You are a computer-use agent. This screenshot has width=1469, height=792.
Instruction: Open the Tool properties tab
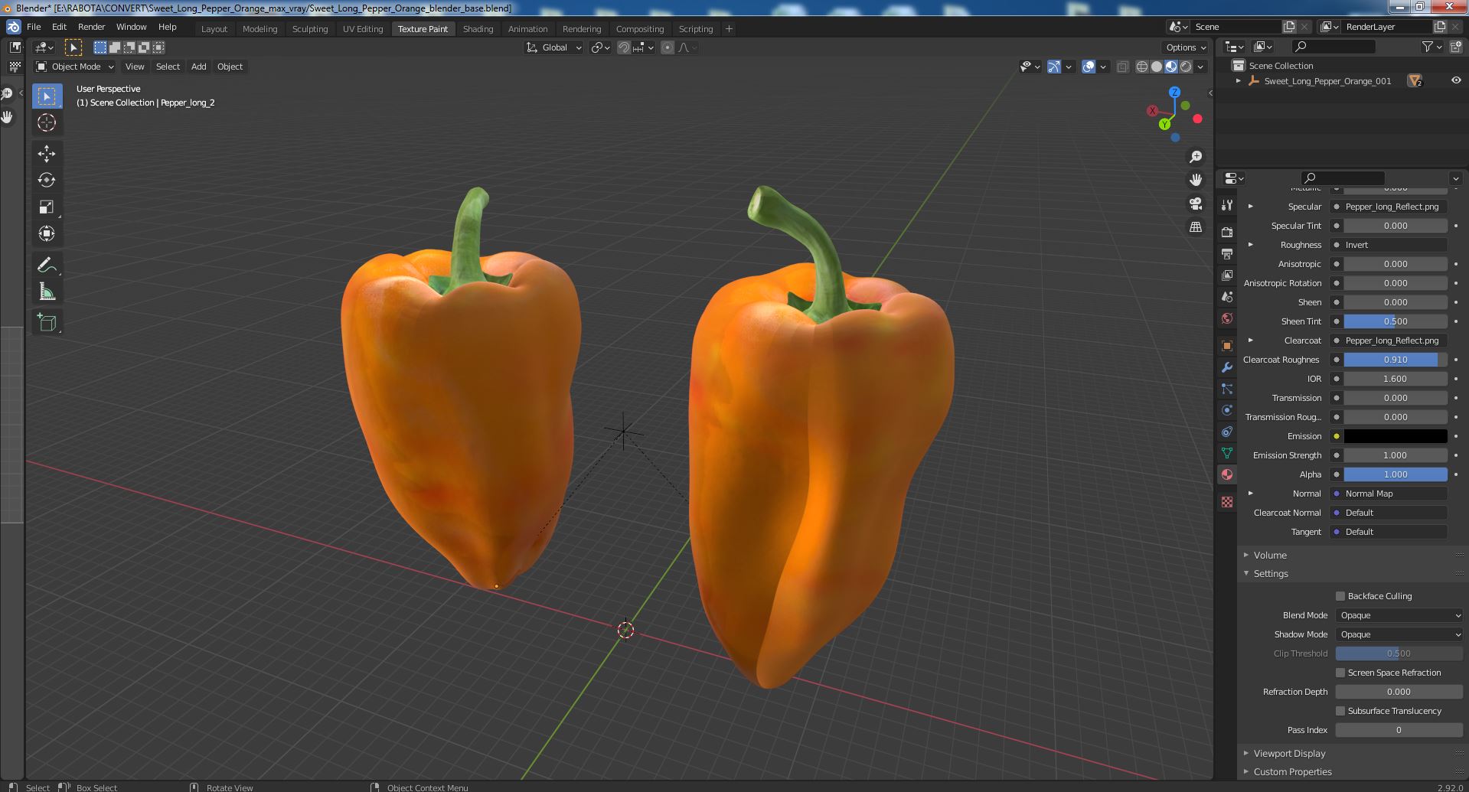(x=1227, y=205)
